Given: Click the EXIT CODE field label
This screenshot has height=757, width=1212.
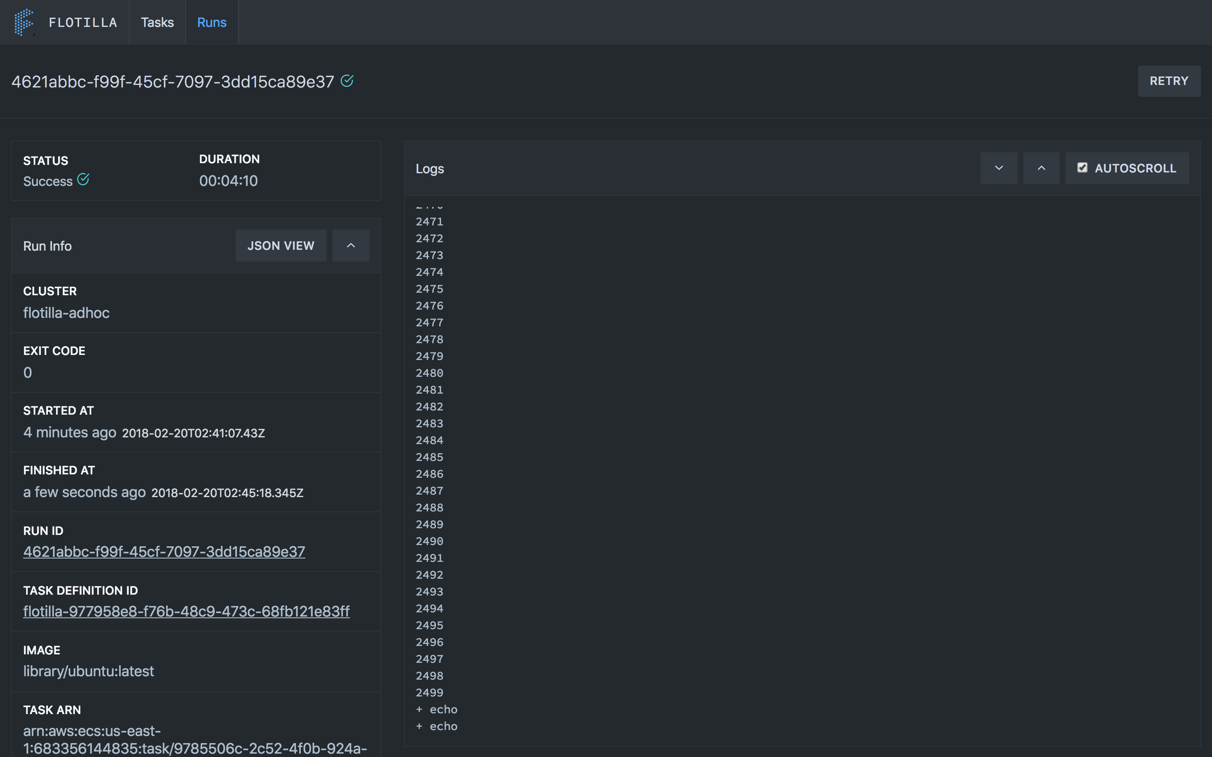Looking at the screenshot, I should coord(54,351).
